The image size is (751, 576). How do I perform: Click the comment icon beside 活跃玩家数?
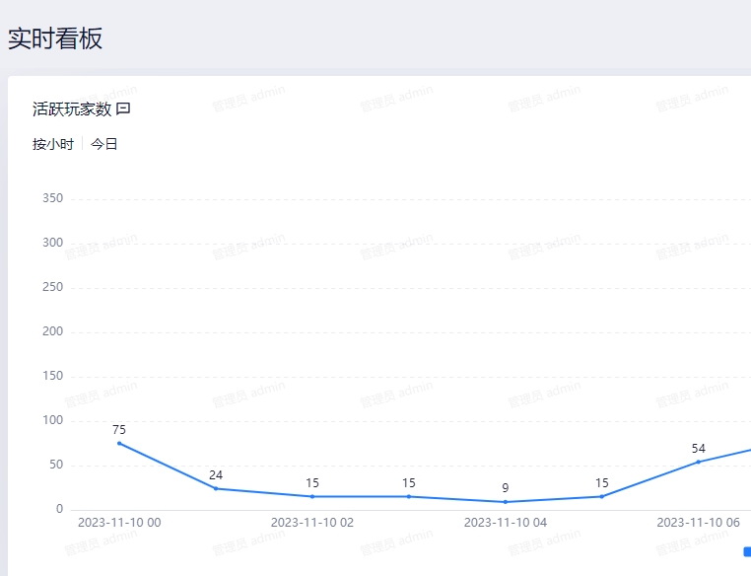123,108
